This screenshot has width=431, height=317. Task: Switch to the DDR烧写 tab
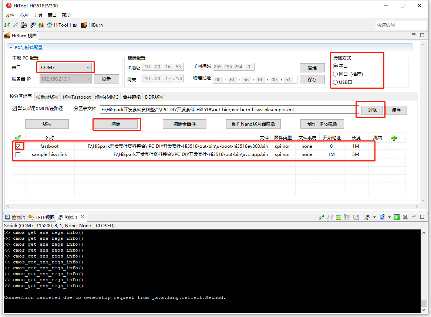point(154,97)
